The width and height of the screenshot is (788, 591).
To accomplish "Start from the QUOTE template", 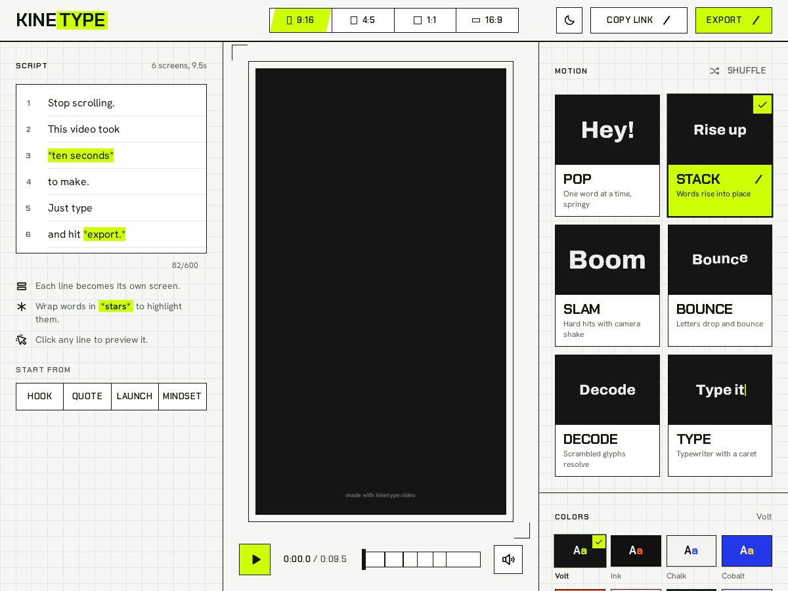I will [87, 397].
